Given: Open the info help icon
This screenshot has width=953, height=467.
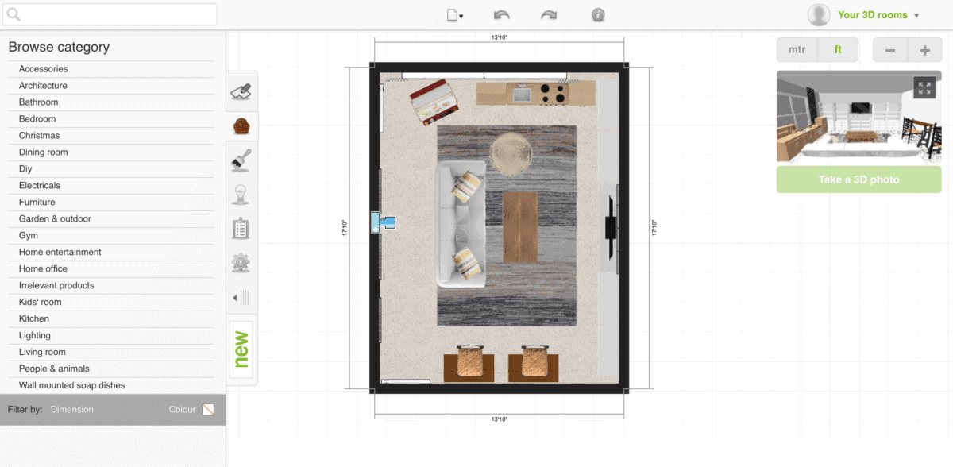Looking at the screenshot, I should point(598,15).
